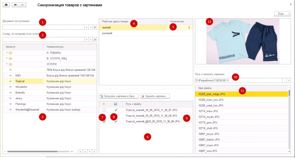
Task: Click the item icon beside Tropical
Action: click(10, 81)
